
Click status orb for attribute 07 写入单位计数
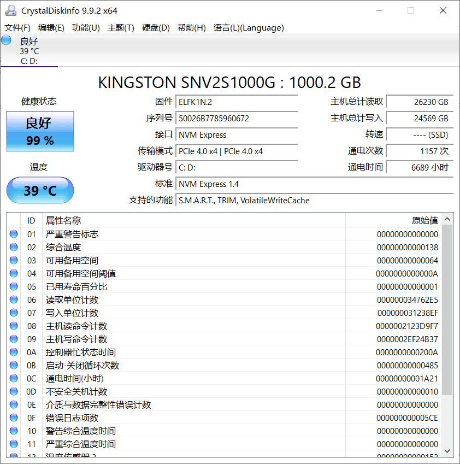click(14, 313)
